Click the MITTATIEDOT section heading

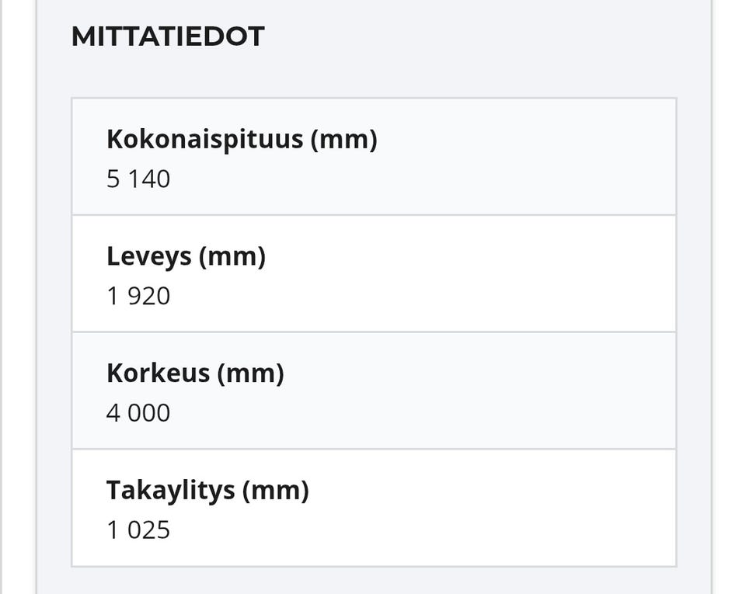pyautogui.click(x=168, y=36)
